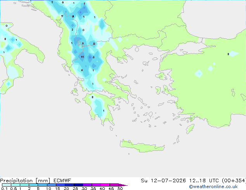Viewport: 246px width, 190px height.
Task: Pick the legend swatch between 0.5 and 1
Action: [16, 185]
